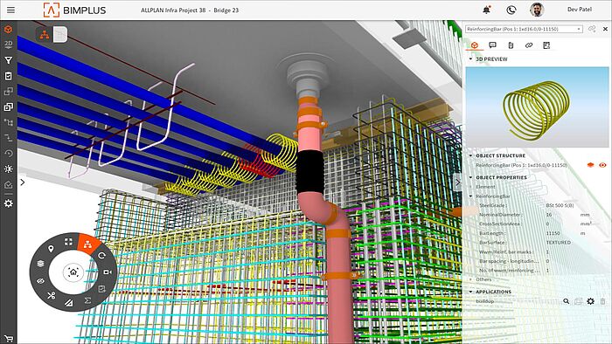Select the location pin in radial menu
612x344 pixels.
(51, 249)
